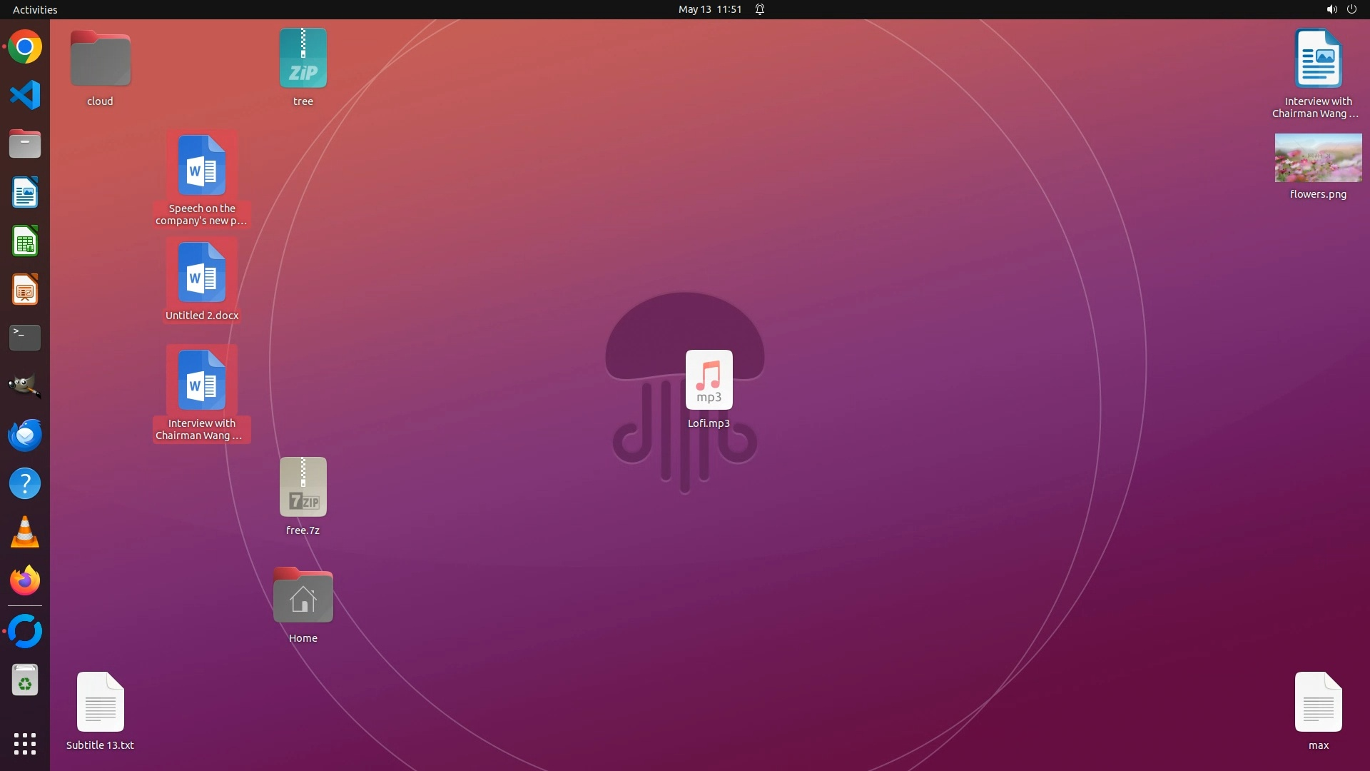Launch GIMP image editor from dock
The height and width of the screenshot is (771, 1370).
click(25, 386)
